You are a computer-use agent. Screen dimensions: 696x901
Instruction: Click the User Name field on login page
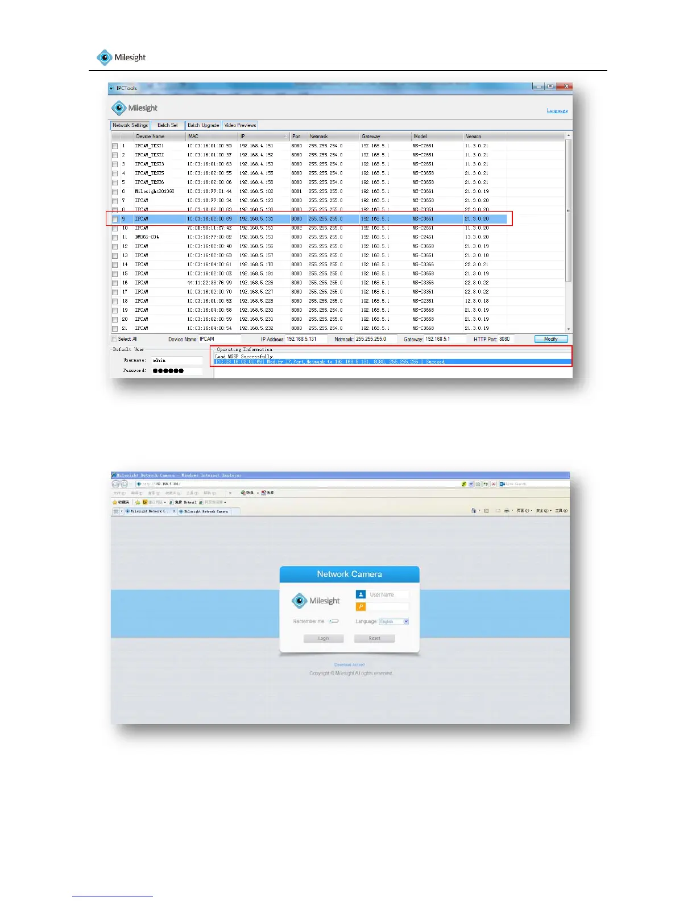pos(388,594)
